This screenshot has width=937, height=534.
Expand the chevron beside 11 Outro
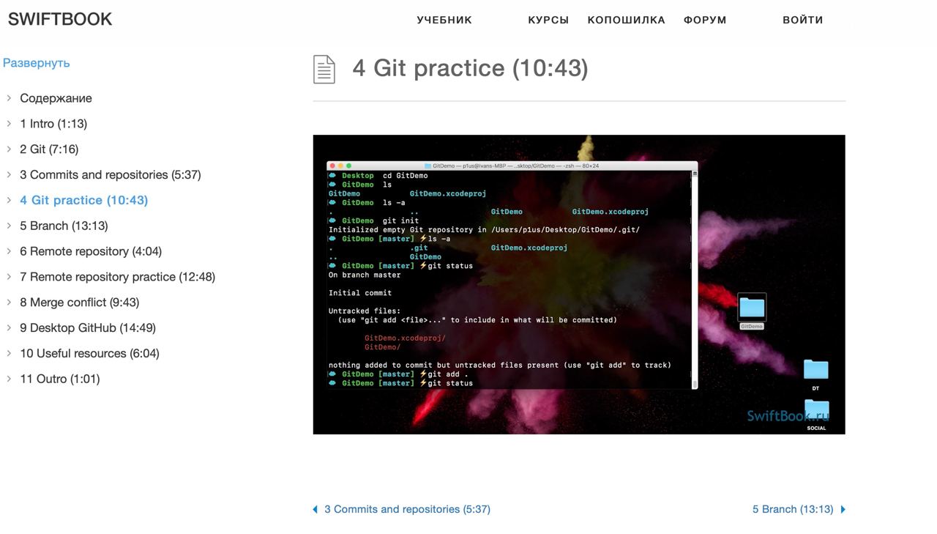pyautogui.click(x=9, y=379)
